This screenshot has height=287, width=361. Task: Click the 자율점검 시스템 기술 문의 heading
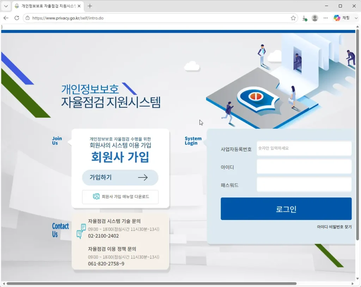coord(114,221)
